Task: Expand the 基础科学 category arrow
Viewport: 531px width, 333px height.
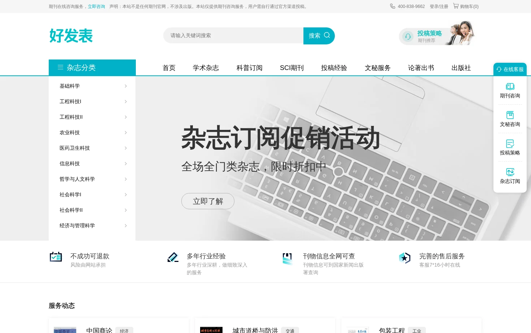Action: pyautogui.click(x=126, y=86)
